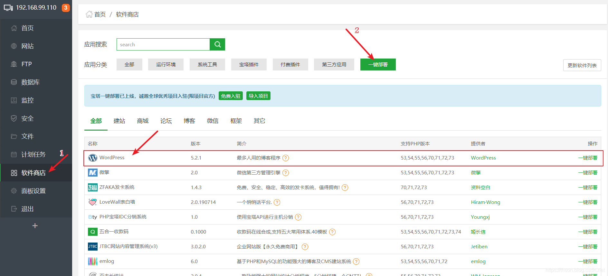
Task: Click help icon beside 微信第三方管理引擎
Action: (286, 173)
